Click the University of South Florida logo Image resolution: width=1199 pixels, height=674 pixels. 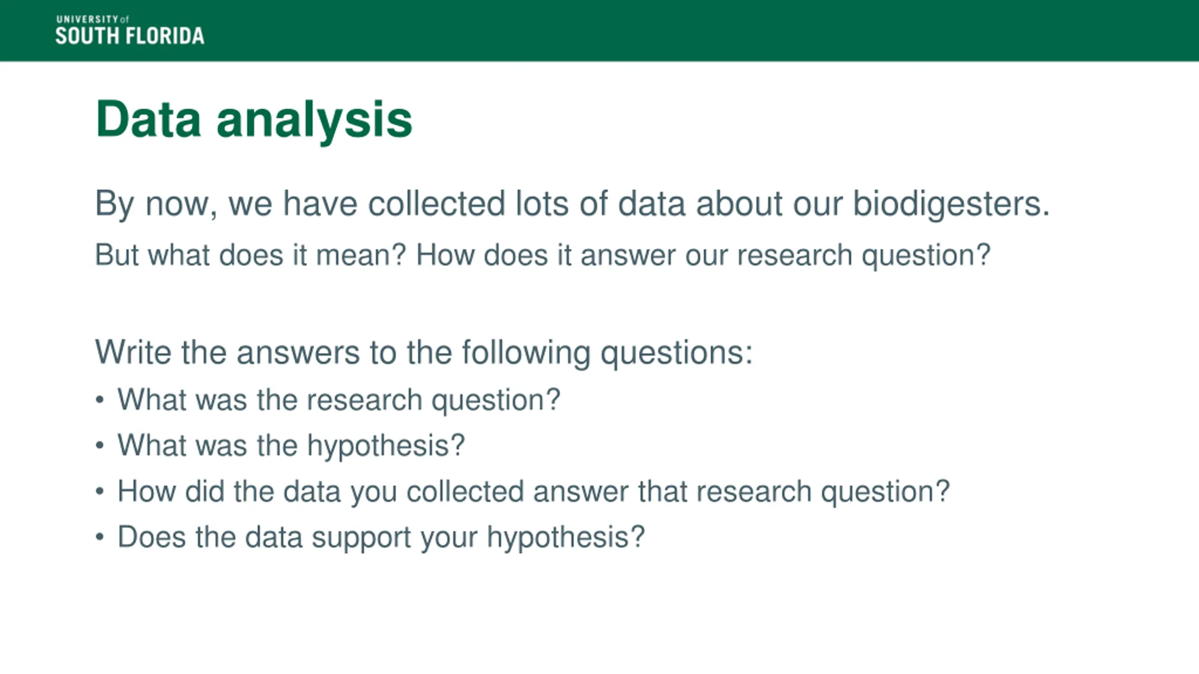pyautogui.click(x=130, y=31)
